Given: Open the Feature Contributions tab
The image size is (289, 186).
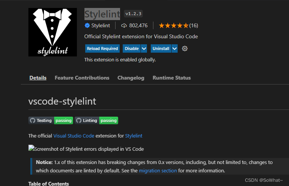Looking at the screenshot, I should (82, 78).
